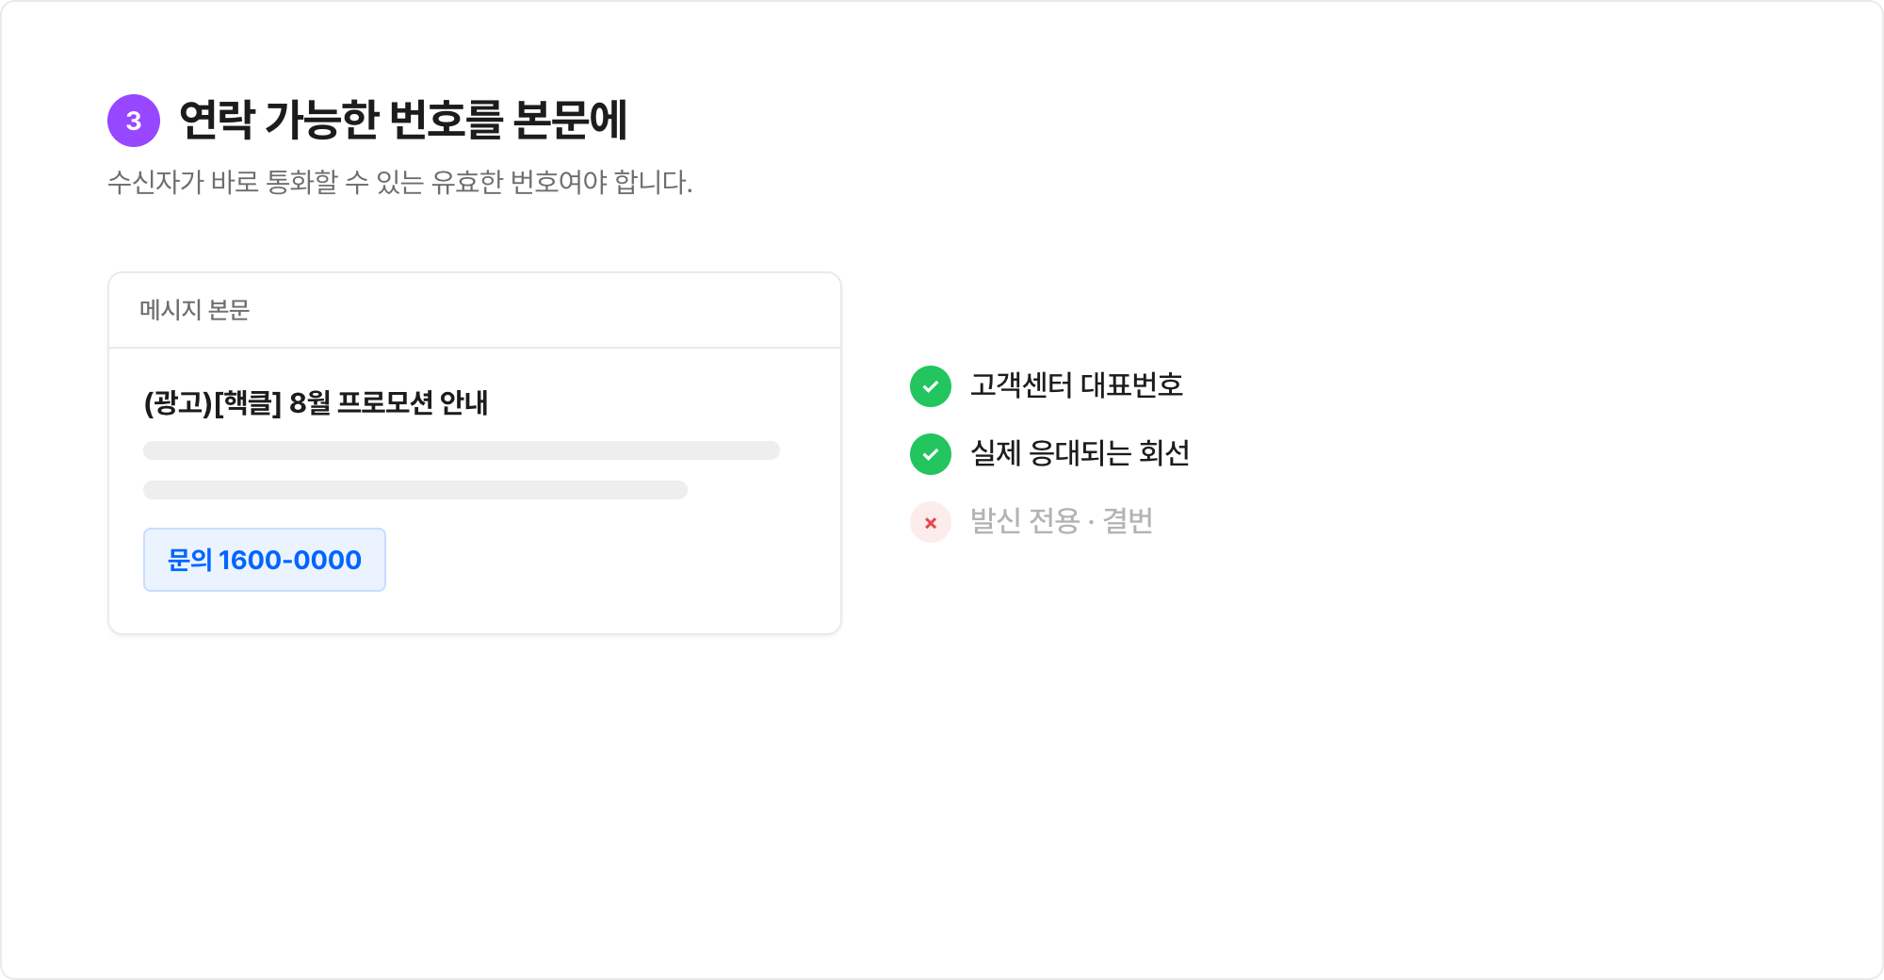Viewport: 1884px width, 980px height.
Task: Click the grayed 발신 전용 · 결번 label
Action: 1062,521
